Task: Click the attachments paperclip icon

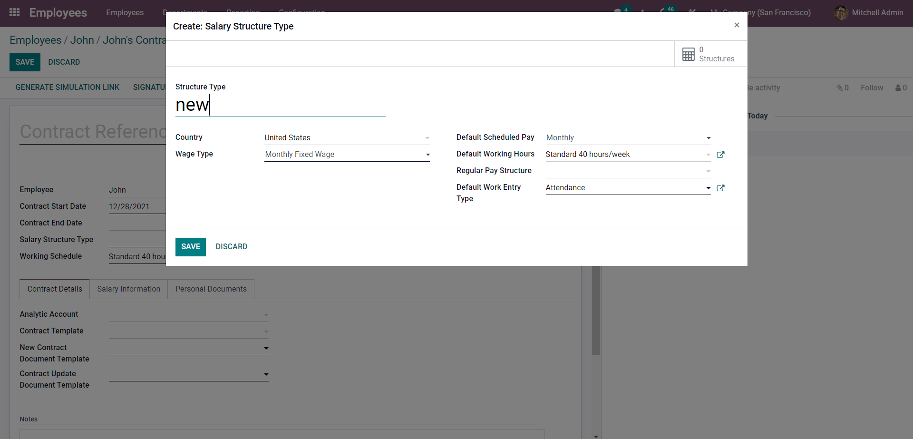Action: coord(840,88)
